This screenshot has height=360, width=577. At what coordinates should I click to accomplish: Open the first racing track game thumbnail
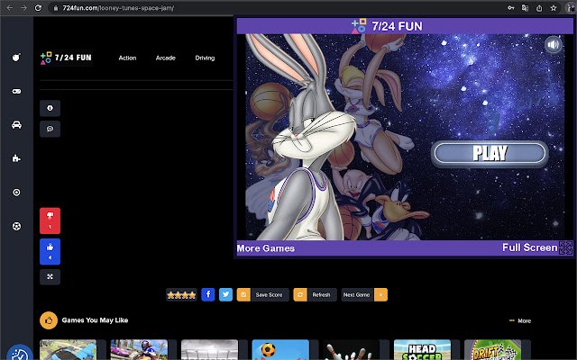(x=69, y=350)
